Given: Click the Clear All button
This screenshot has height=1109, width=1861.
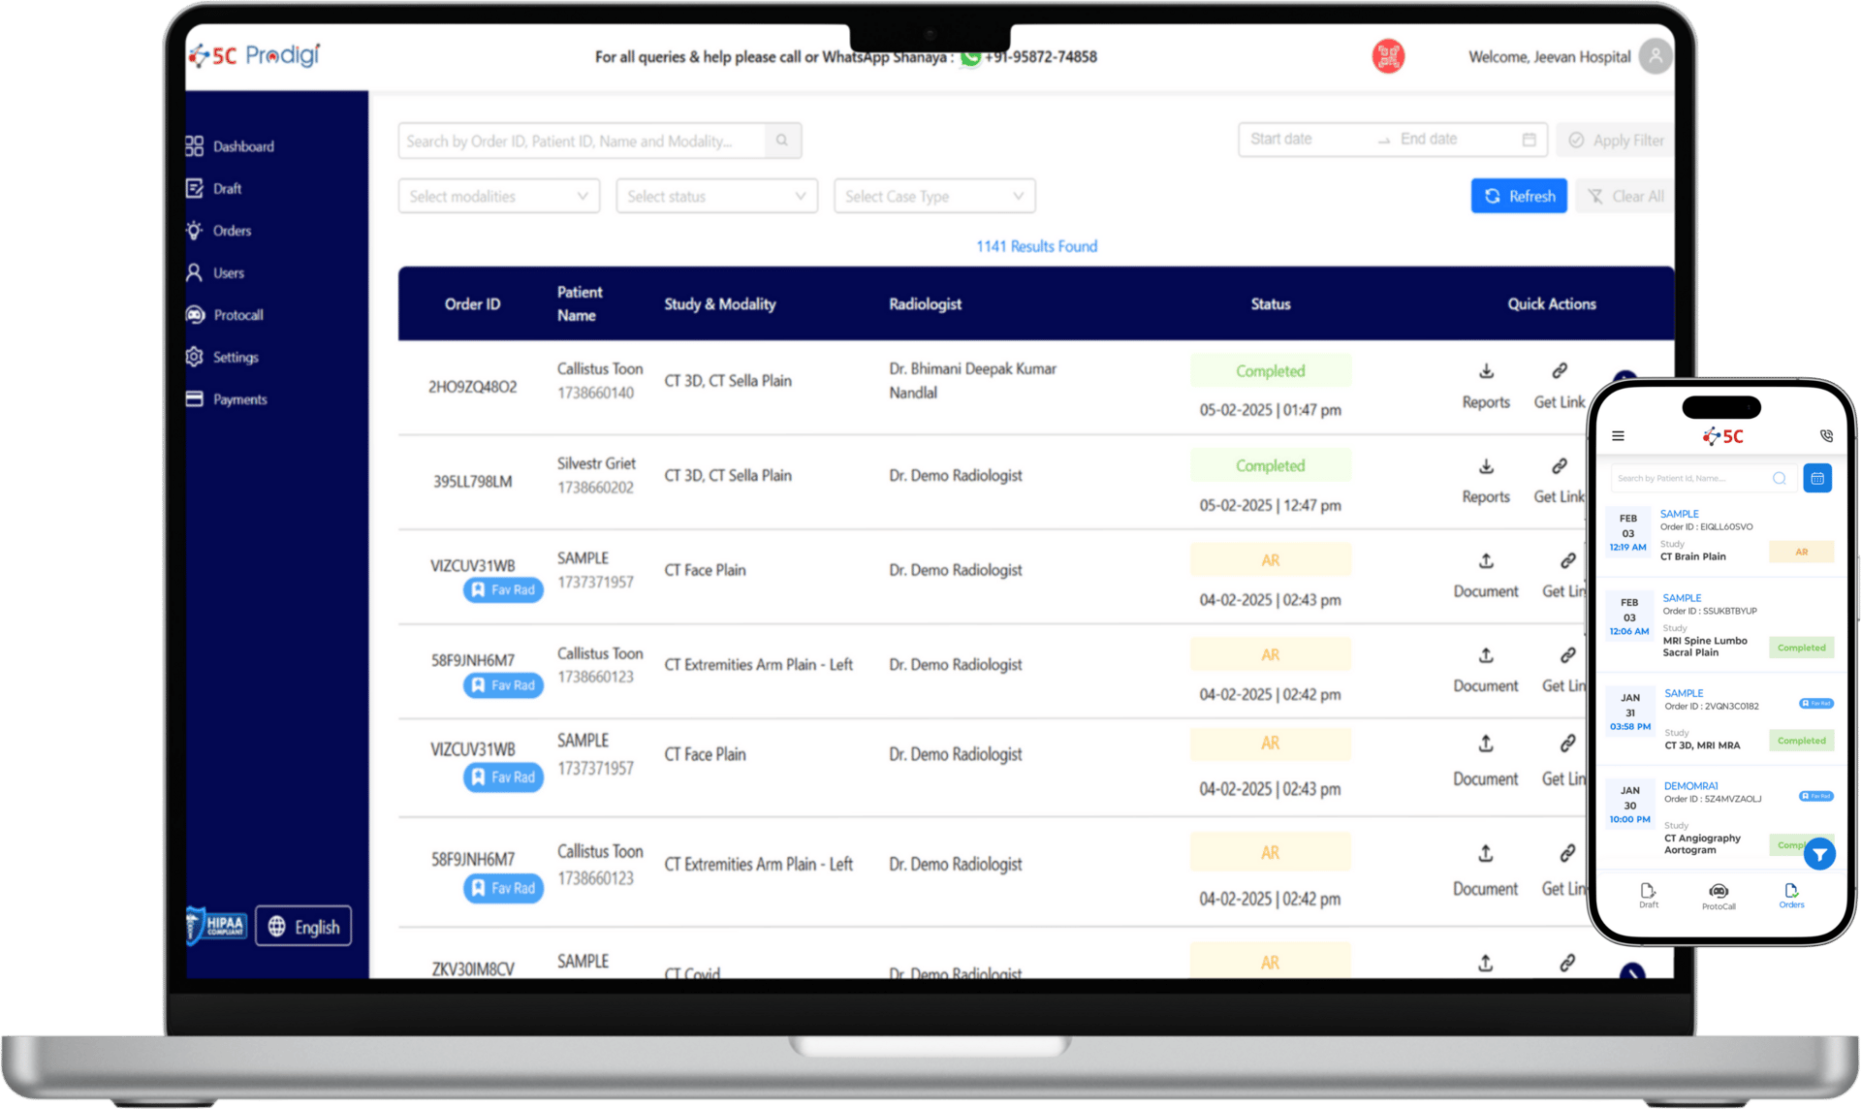Looking at the screenshot, I should coord(1625,196).
